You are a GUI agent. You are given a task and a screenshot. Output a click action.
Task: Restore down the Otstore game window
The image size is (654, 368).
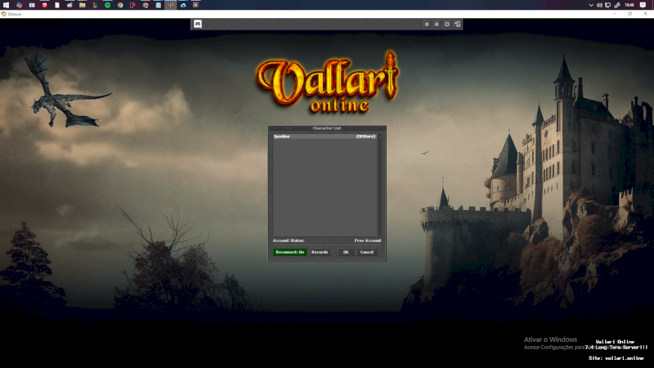(629, 14)
